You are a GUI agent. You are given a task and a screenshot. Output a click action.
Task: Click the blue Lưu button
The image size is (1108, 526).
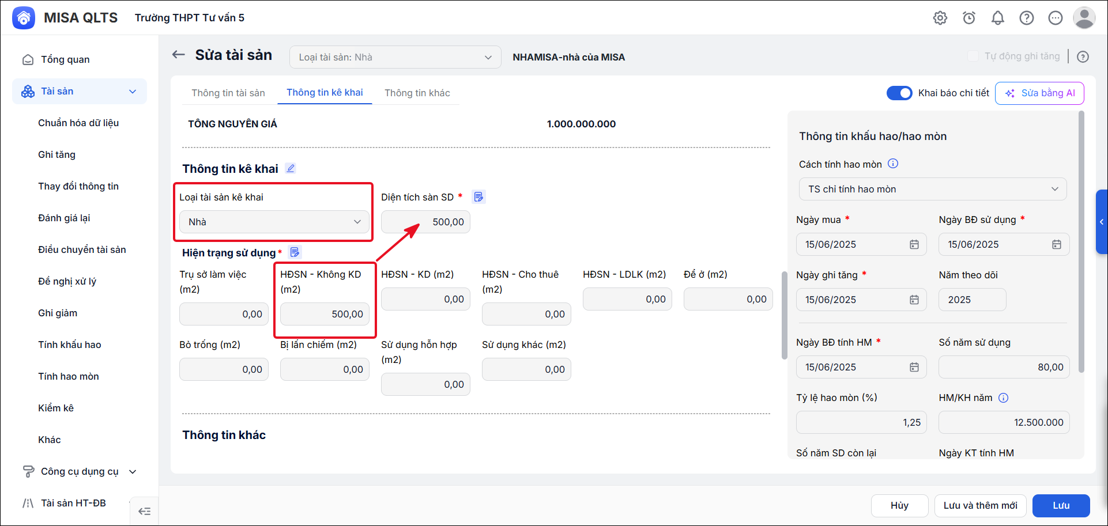point(1061,506)
